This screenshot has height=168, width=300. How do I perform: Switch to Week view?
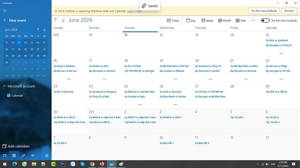coord(207,20)
